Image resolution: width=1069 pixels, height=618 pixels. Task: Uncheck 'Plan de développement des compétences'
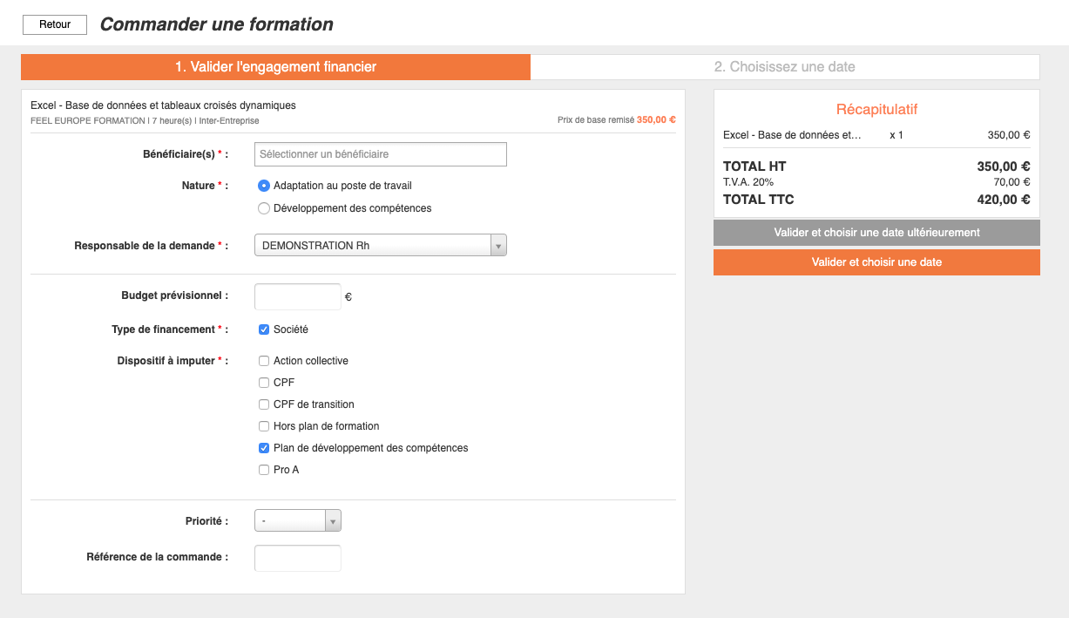[264, 448]
